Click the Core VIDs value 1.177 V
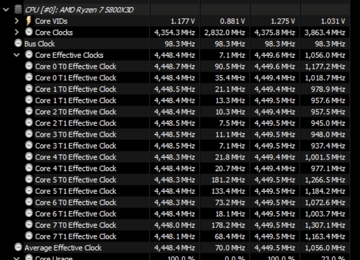The height and width of the screenshot is (260, 360). click(183, 21)
